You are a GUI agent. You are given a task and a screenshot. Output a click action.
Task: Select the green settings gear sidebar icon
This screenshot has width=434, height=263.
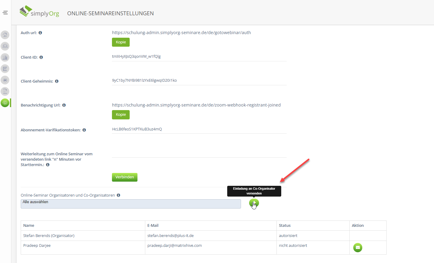5,103
